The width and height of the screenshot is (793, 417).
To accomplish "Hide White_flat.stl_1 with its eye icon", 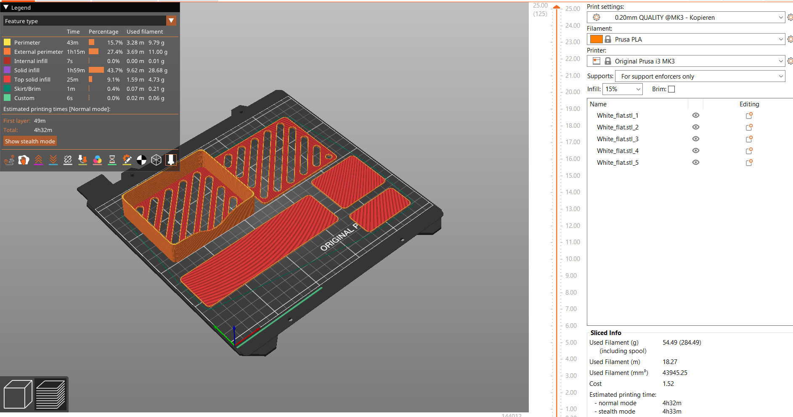I will (696, 116).
